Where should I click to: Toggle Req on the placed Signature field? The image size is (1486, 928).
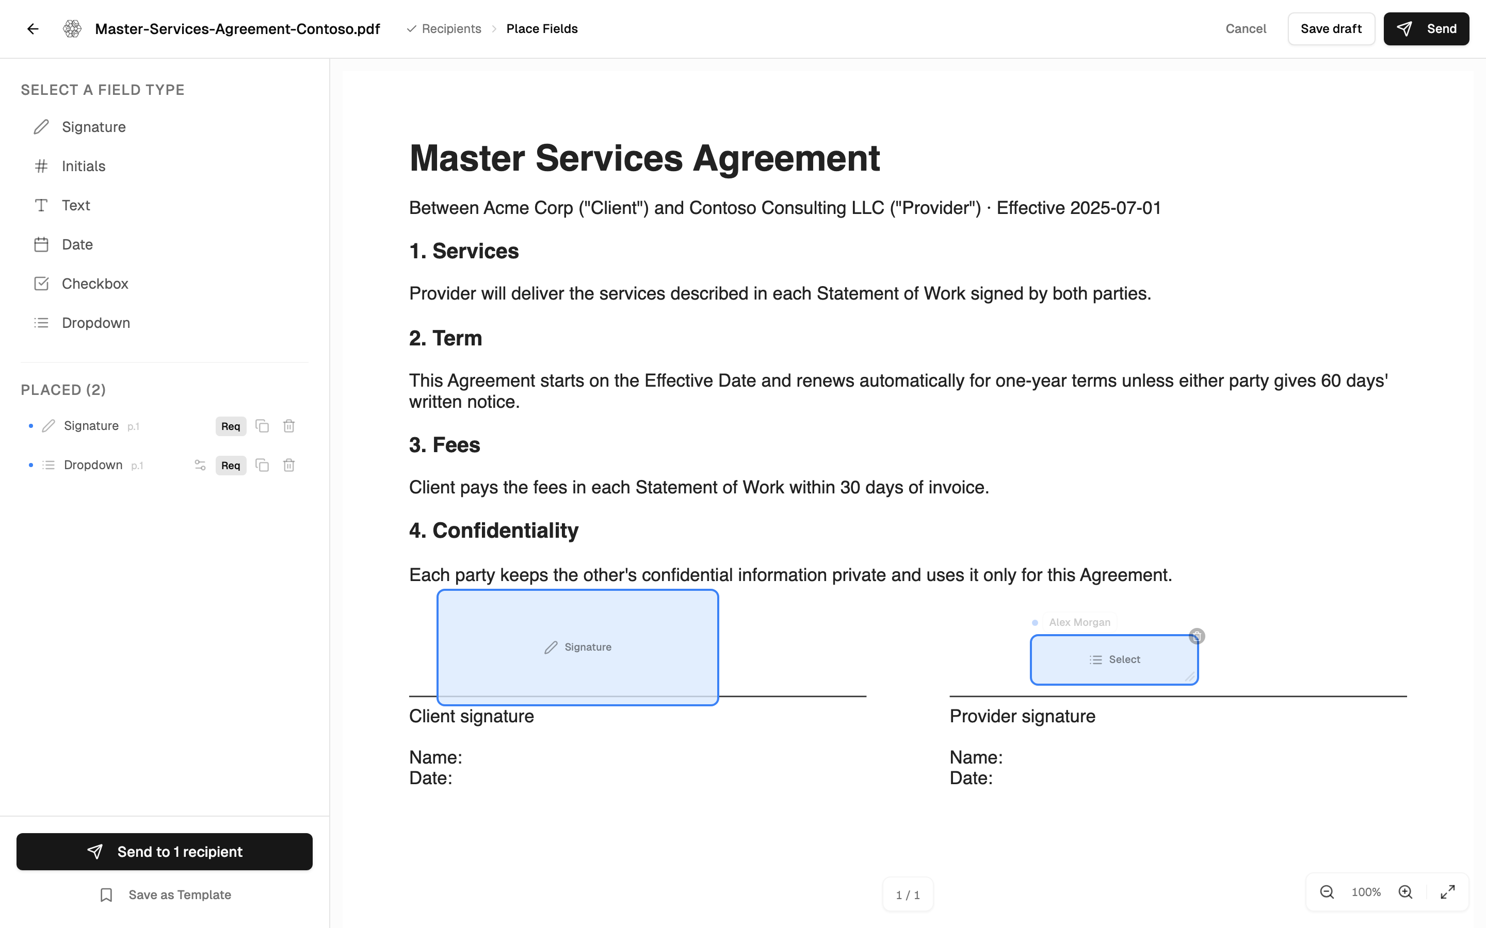[x=231, y=426]
